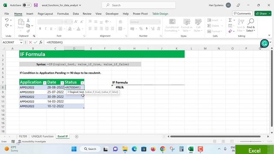Viewport: 274px width, 154px height.
Task: Click the Grammarly G icon
Action: pyautogui.click(x=265, y=43)
